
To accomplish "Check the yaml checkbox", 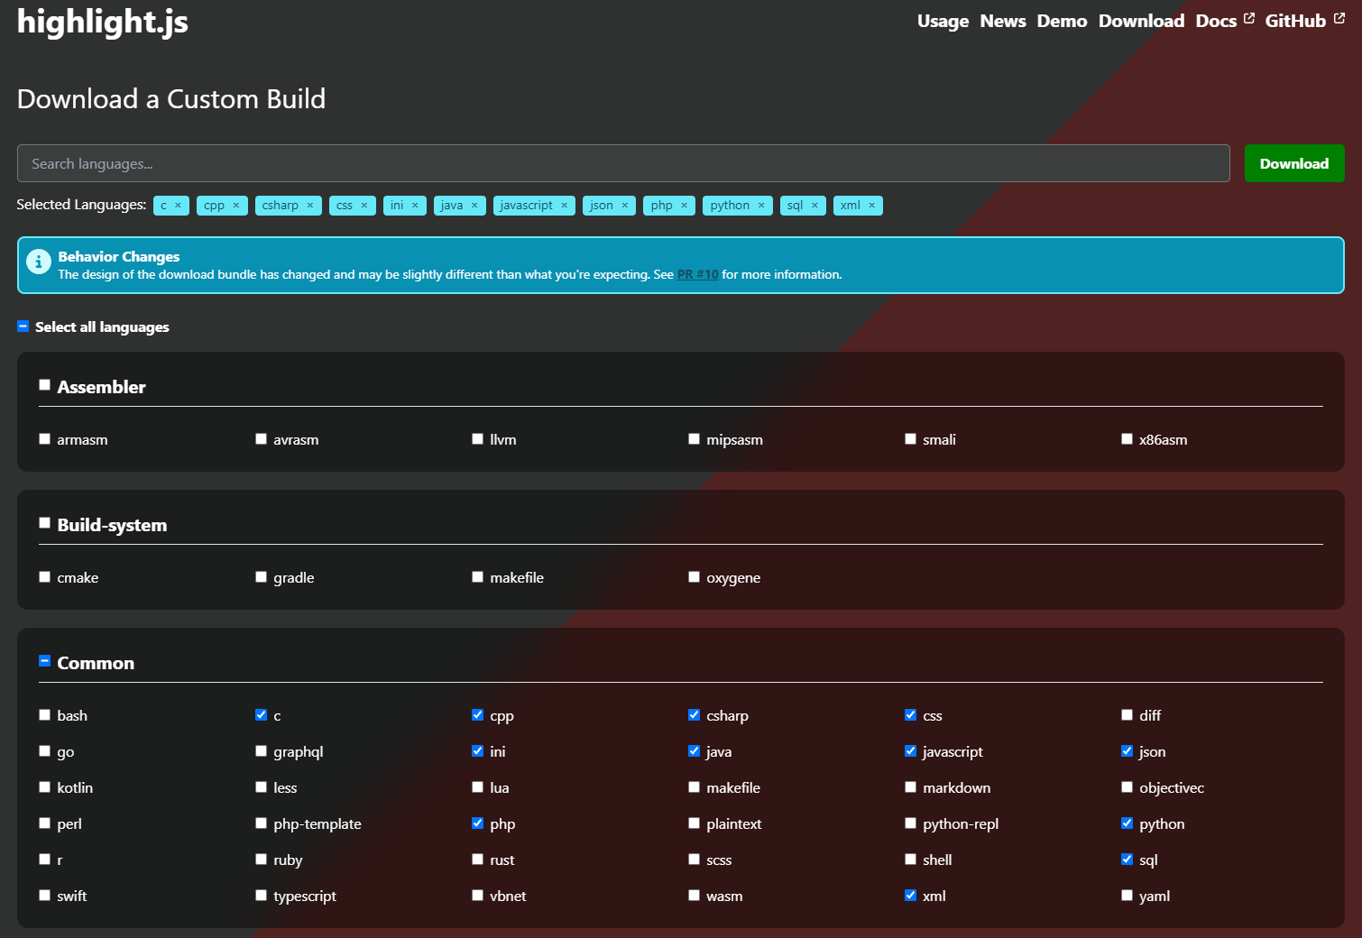I will click(1127, 896).
